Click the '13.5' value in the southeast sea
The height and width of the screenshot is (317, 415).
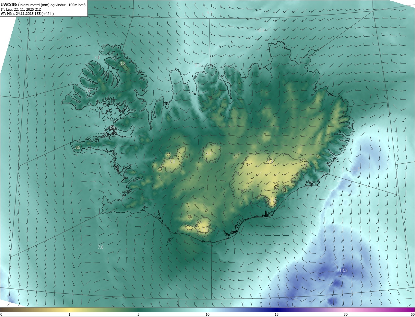pos(343,271)
